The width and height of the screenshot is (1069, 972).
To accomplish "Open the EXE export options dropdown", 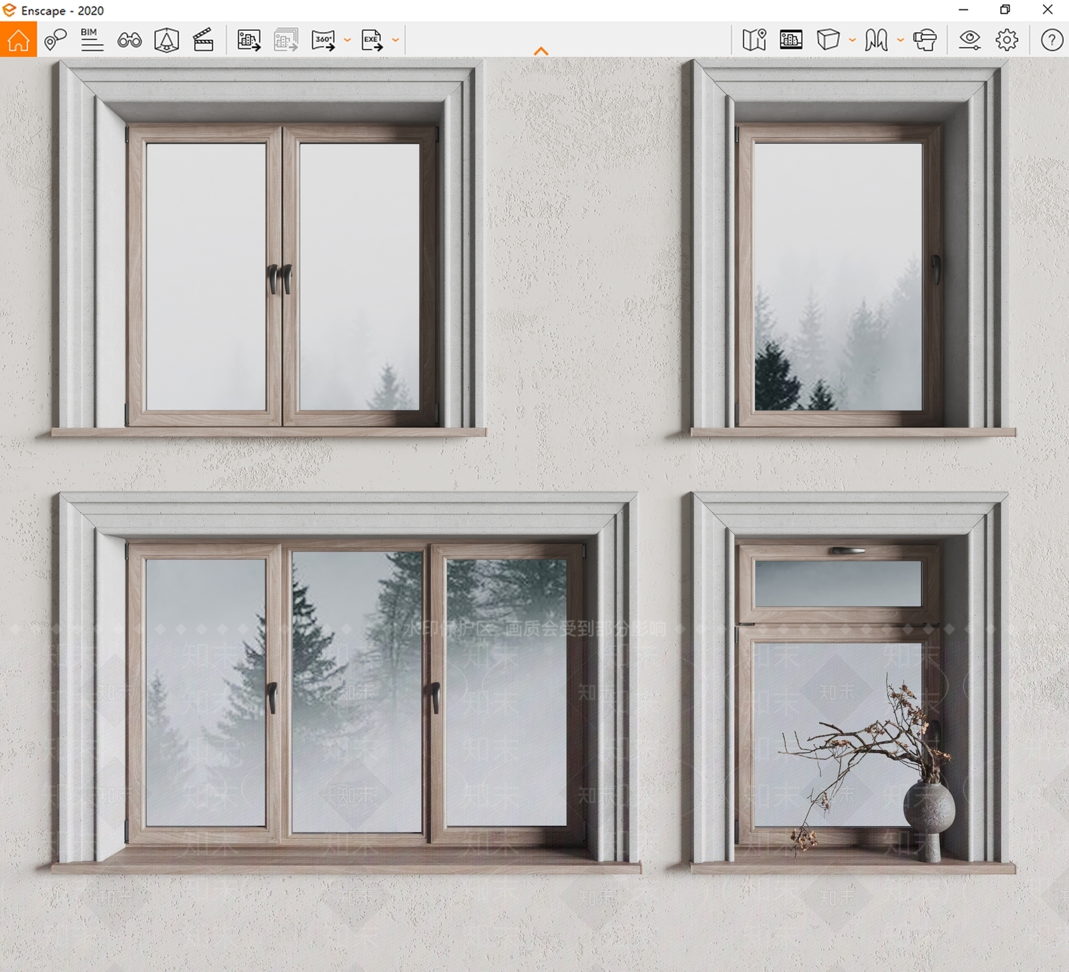I will (396, 40).
